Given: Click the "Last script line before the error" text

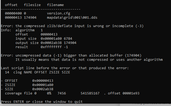Looking at the screenshot, I should [65, 68].
